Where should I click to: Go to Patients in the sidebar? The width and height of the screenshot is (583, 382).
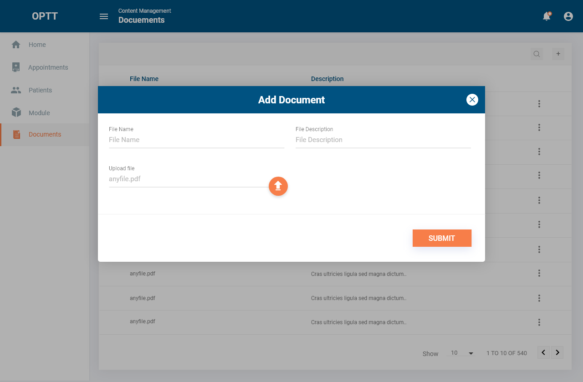40,90
